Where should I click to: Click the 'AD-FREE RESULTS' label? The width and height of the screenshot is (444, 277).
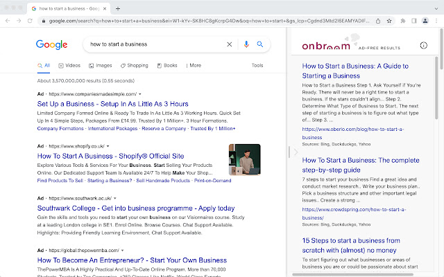(x=379, y=48)
